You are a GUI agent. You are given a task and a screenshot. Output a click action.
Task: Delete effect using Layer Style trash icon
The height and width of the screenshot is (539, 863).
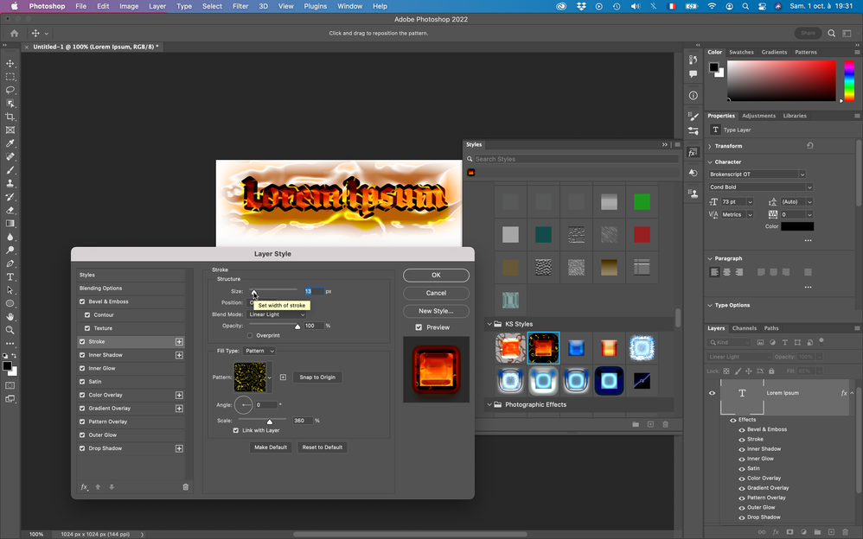tap(185, 487)
